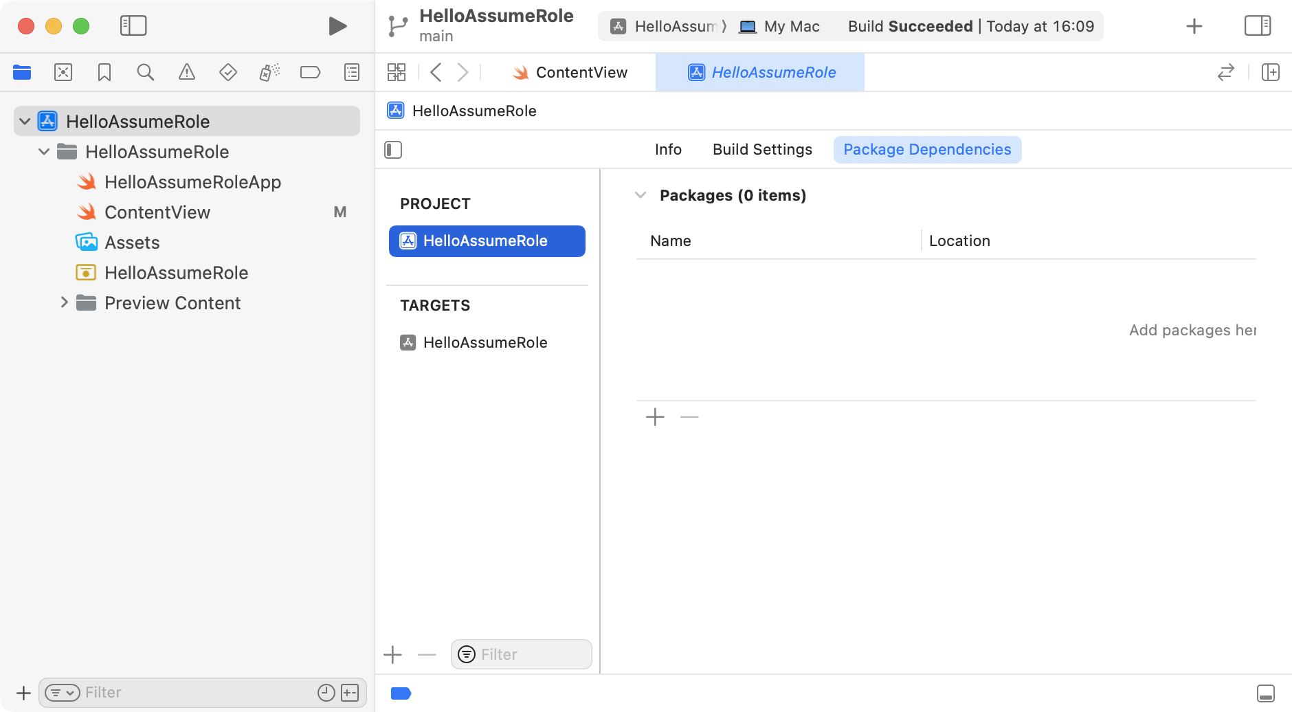
Task: Open the Test navigator diamond icon
Action: tap(228, 72)
